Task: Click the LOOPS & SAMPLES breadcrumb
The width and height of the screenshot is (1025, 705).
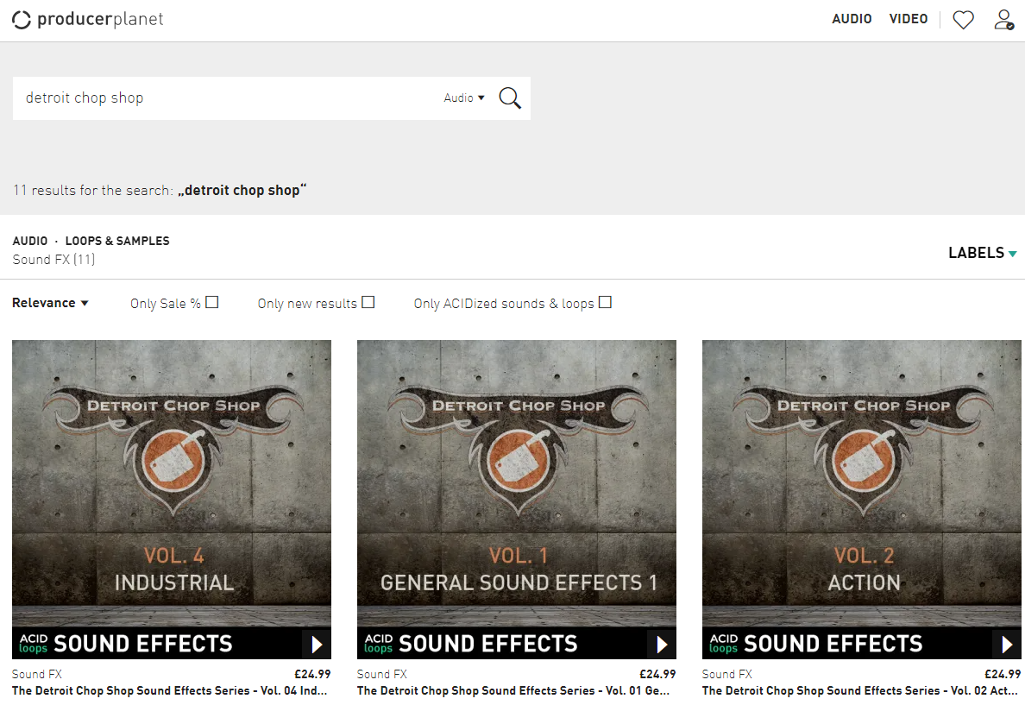Action: pyautogui.click(x=117, y=241)
